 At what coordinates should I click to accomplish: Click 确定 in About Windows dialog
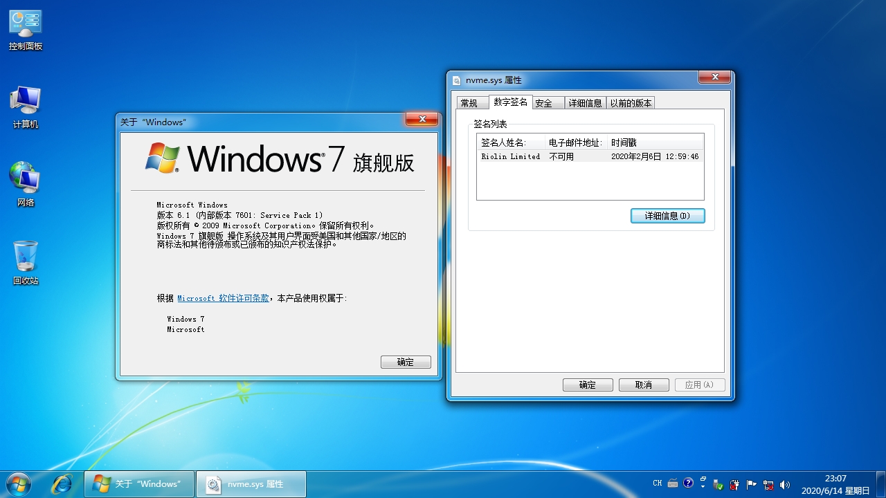click(x=406, y=362)
